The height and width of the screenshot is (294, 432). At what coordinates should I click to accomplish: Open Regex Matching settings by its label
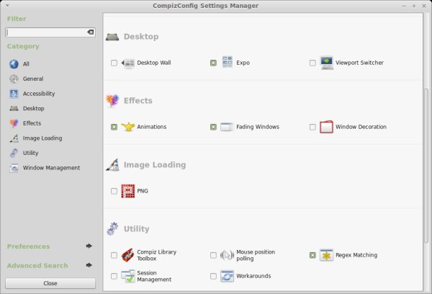356,255
